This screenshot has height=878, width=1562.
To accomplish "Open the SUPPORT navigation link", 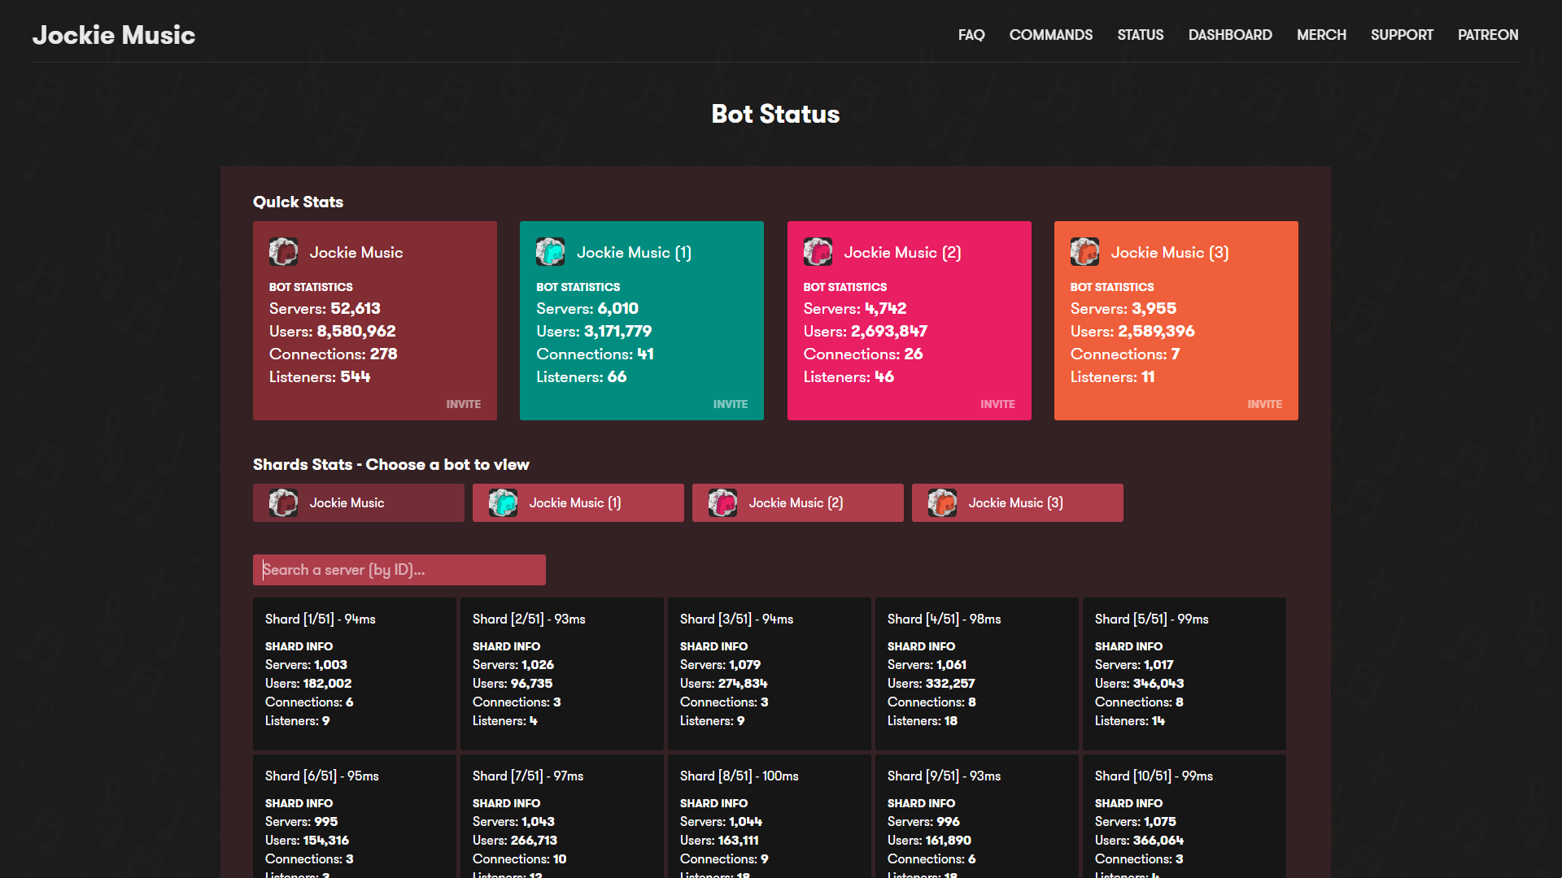I will pos(1402,35).
